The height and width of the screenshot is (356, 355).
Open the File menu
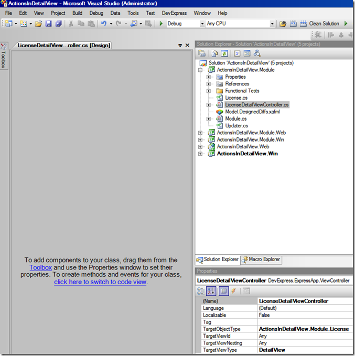(8, 13)
